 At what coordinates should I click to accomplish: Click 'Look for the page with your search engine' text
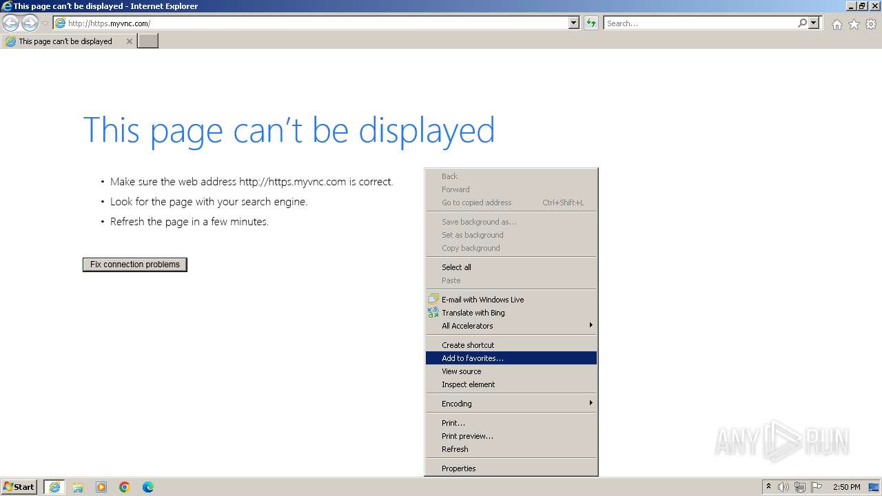(209, 202)
